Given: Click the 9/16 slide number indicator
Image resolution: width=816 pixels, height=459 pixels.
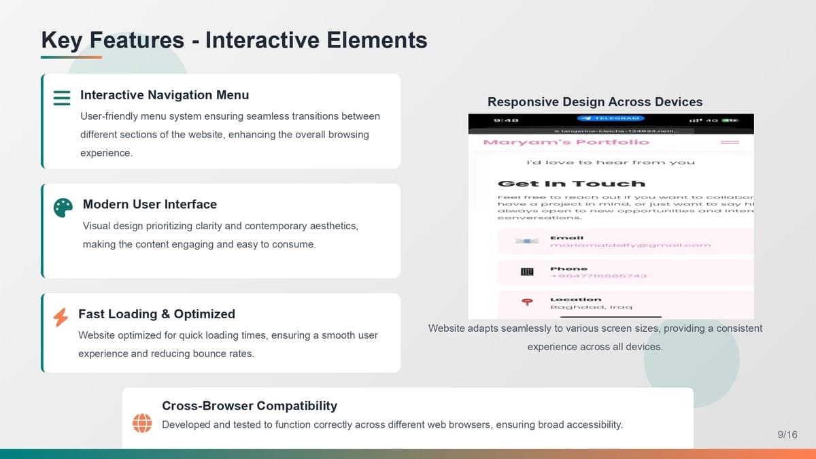Looking at the screenshot, I should point(787,435).
